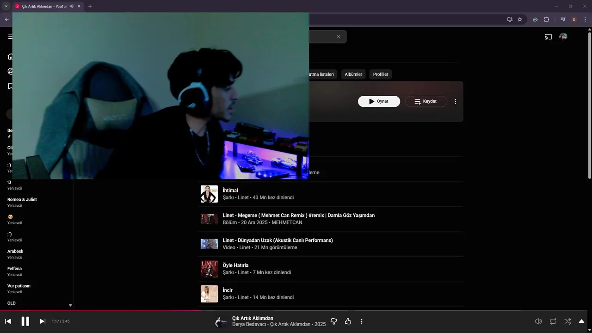Click page scrollbar up arrow
Screen dimensions: 592x333
(x=589, y=30)
